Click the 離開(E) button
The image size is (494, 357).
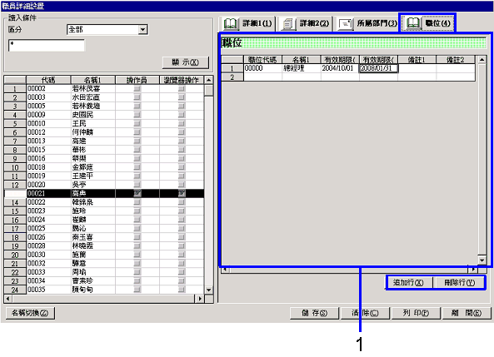click(467, 313)
